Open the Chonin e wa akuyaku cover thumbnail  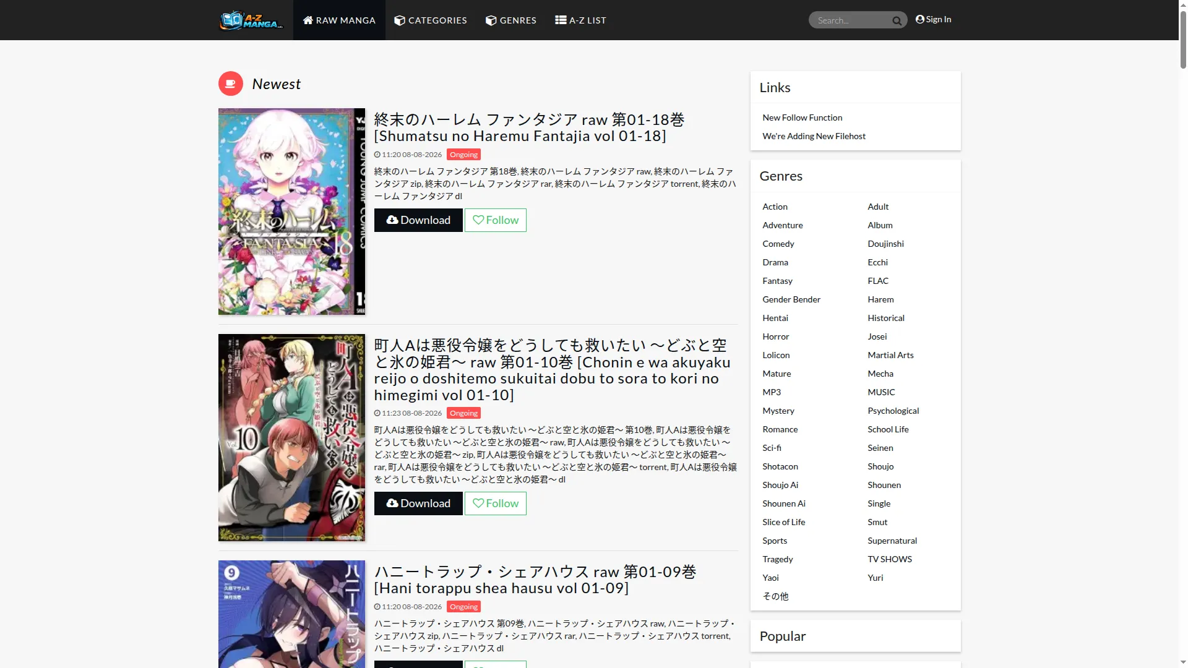point(291,438)
